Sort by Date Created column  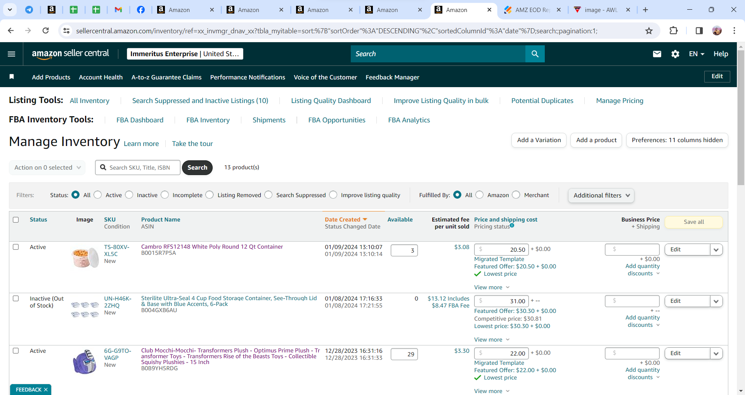coord(346,220)
